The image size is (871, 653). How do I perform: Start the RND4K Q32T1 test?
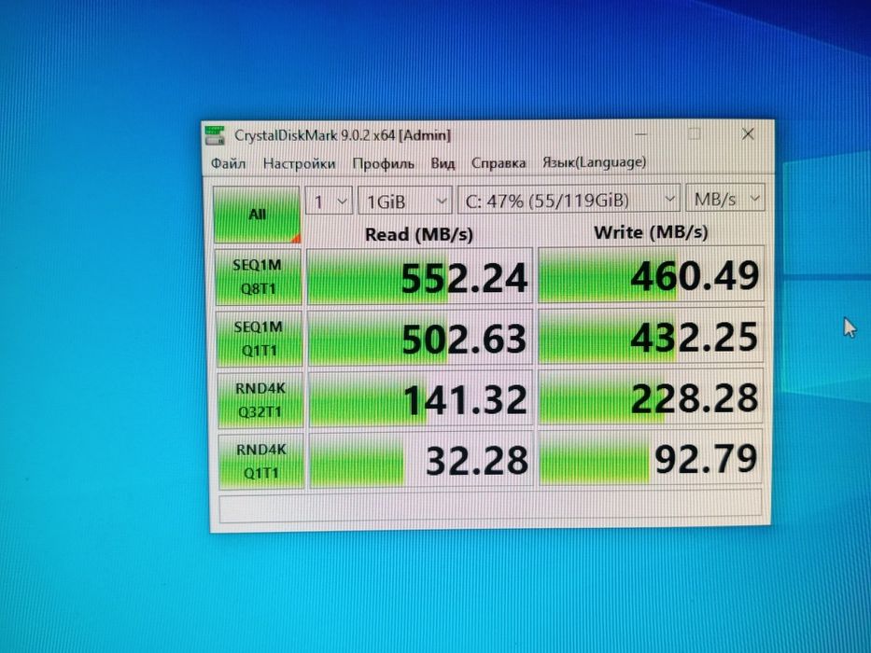coord(260,400)
